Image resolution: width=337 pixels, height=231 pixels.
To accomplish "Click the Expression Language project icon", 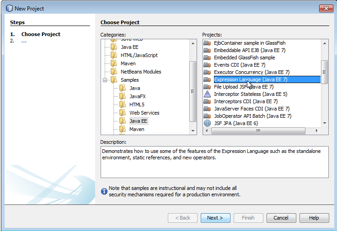I will click(207, 79).
